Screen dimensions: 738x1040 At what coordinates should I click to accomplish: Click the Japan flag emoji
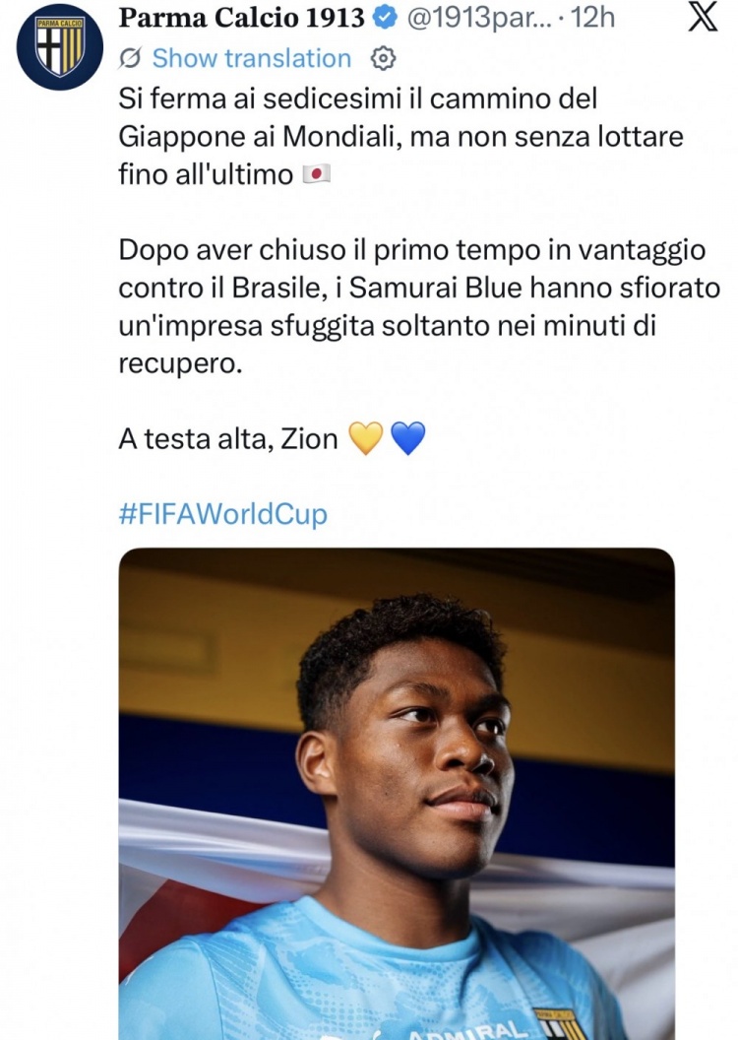click(x=316, y=175)
